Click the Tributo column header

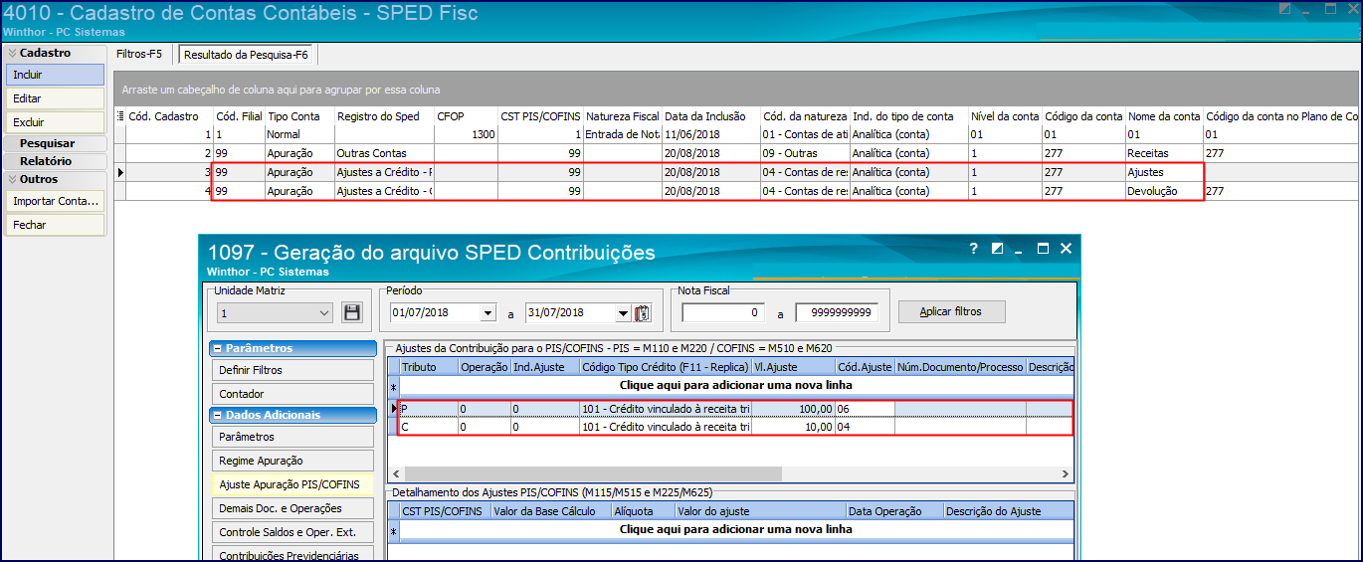click(x=429, y=367)
